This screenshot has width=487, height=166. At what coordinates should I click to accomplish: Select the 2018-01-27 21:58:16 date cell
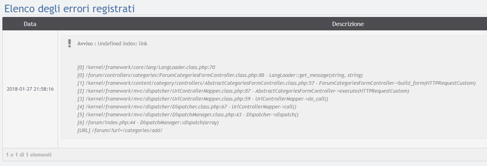pos(30,89)
